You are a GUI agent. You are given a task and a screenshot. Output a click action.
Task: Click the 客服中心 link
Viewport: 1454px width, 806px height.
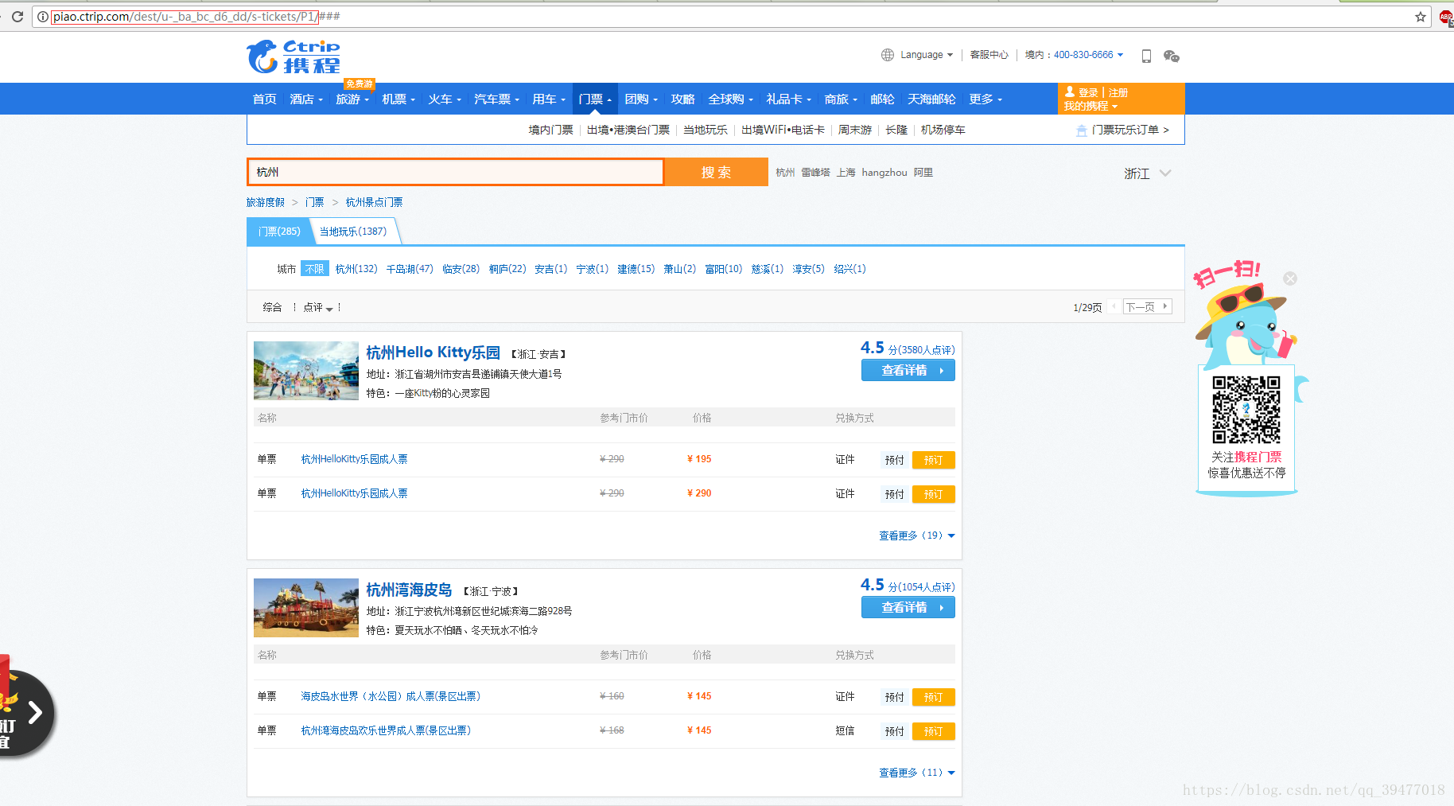989,55
